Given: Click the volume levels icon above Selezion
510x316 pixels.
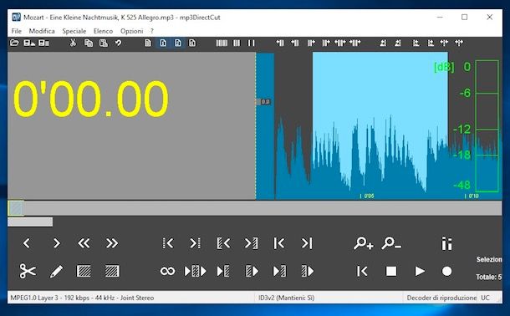Looking at the screenshot, I should (x=446, y=243).
